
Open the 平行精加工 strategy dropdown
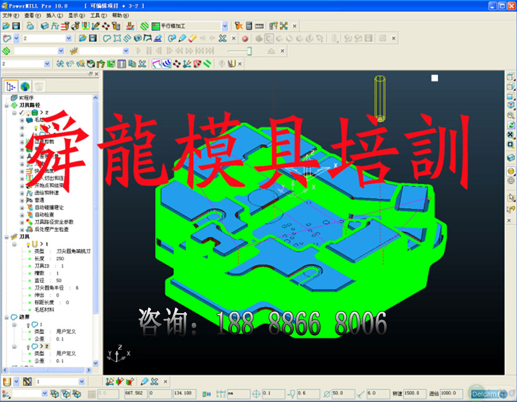[x=225, y=26]
